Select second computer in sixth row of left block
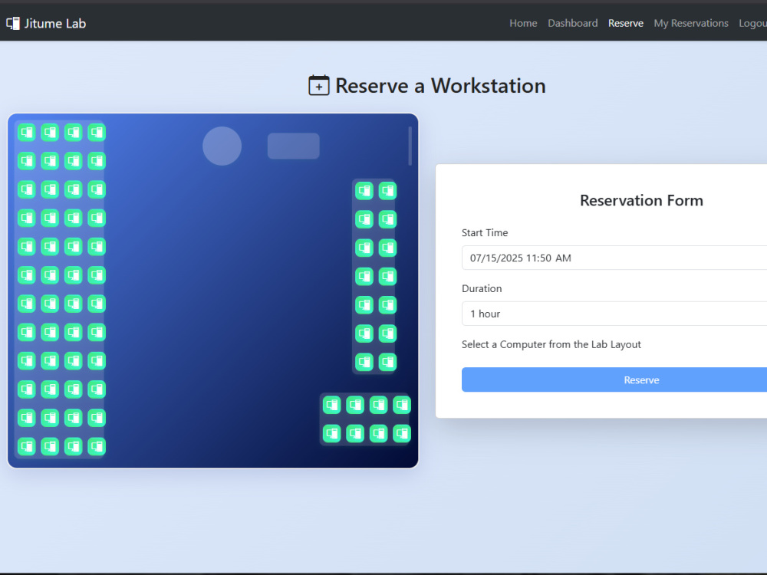Screen dimensions: 767x575 (x=50, y=274)
